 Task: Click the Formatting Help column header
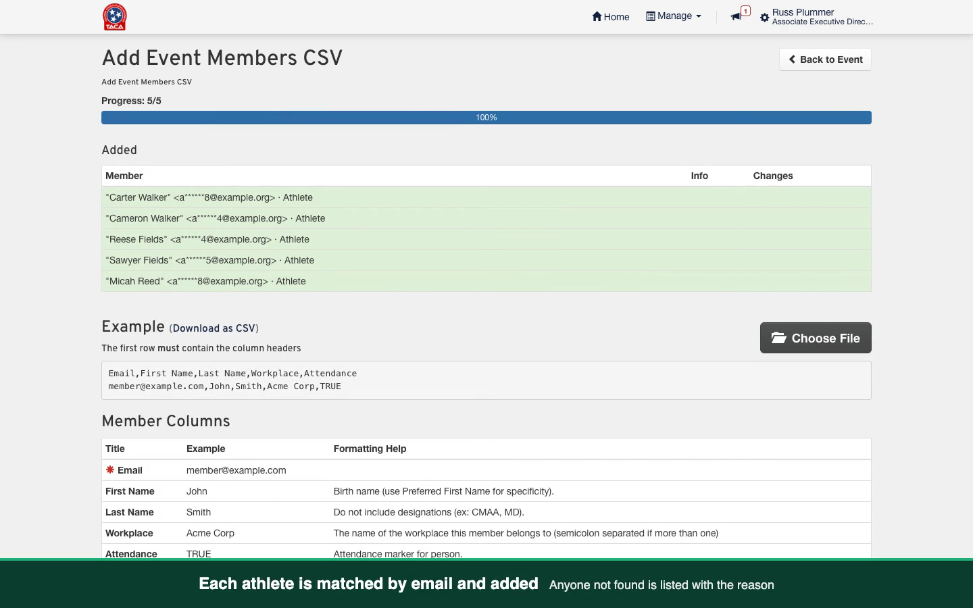(x=370, y=449)
